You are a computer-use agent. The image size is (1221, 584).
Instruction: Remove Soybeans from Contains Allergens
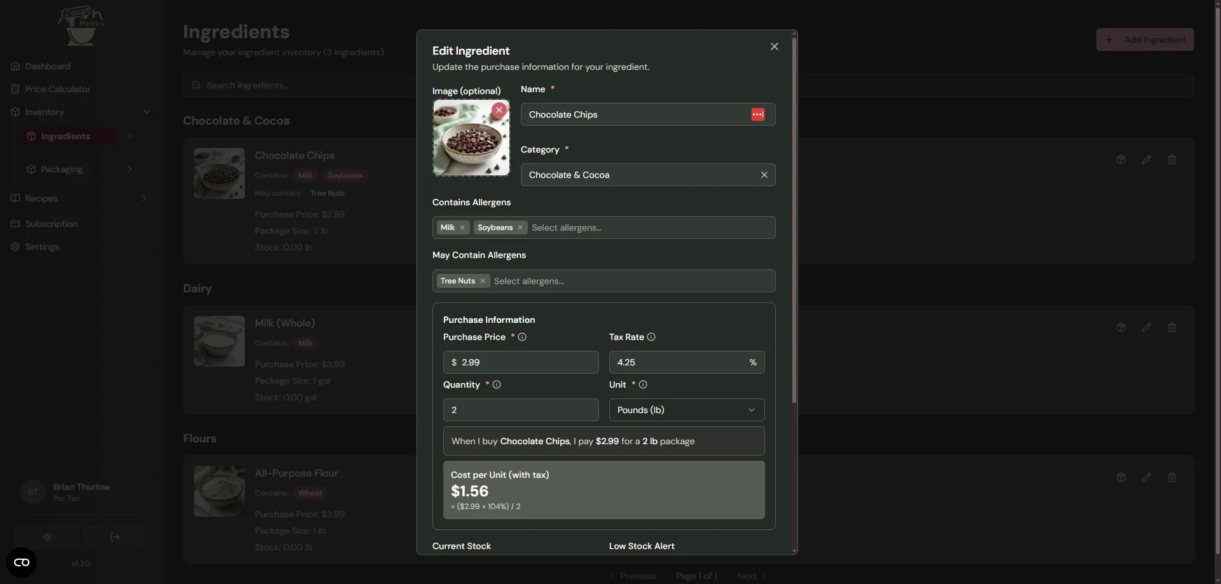(520, 227)
